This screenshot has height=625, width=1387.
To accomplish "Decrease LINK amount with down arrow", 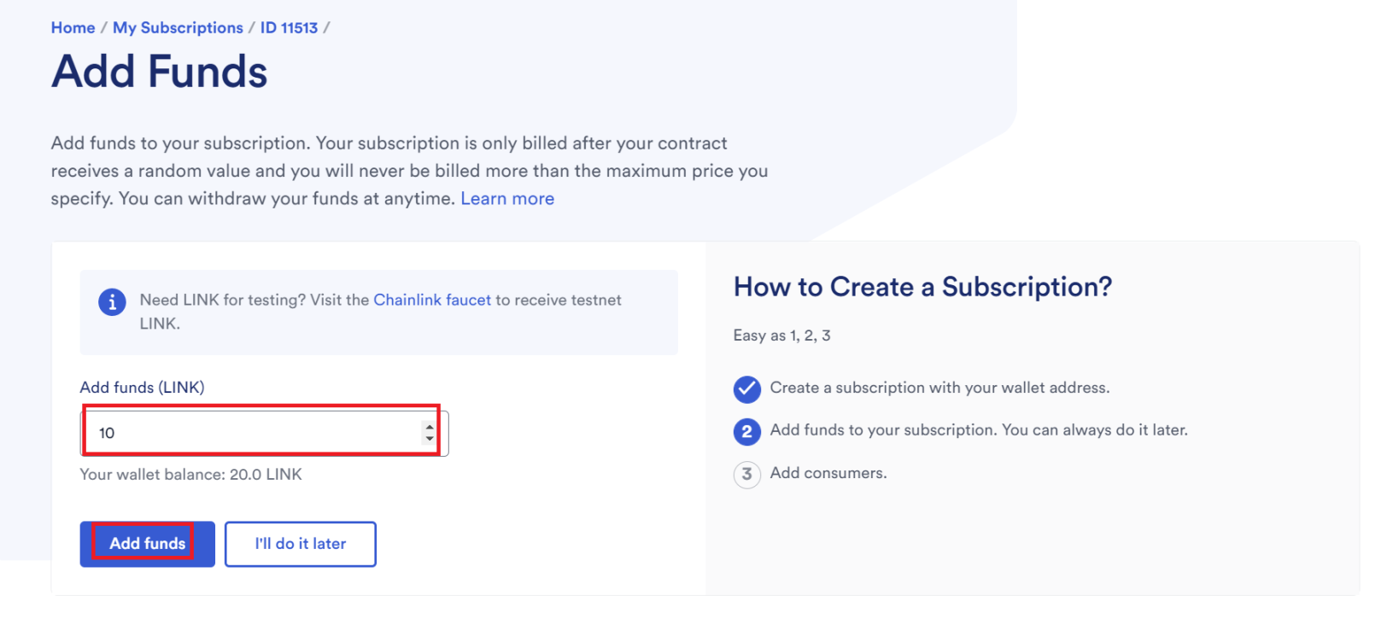I will click(x=430, y=439).
